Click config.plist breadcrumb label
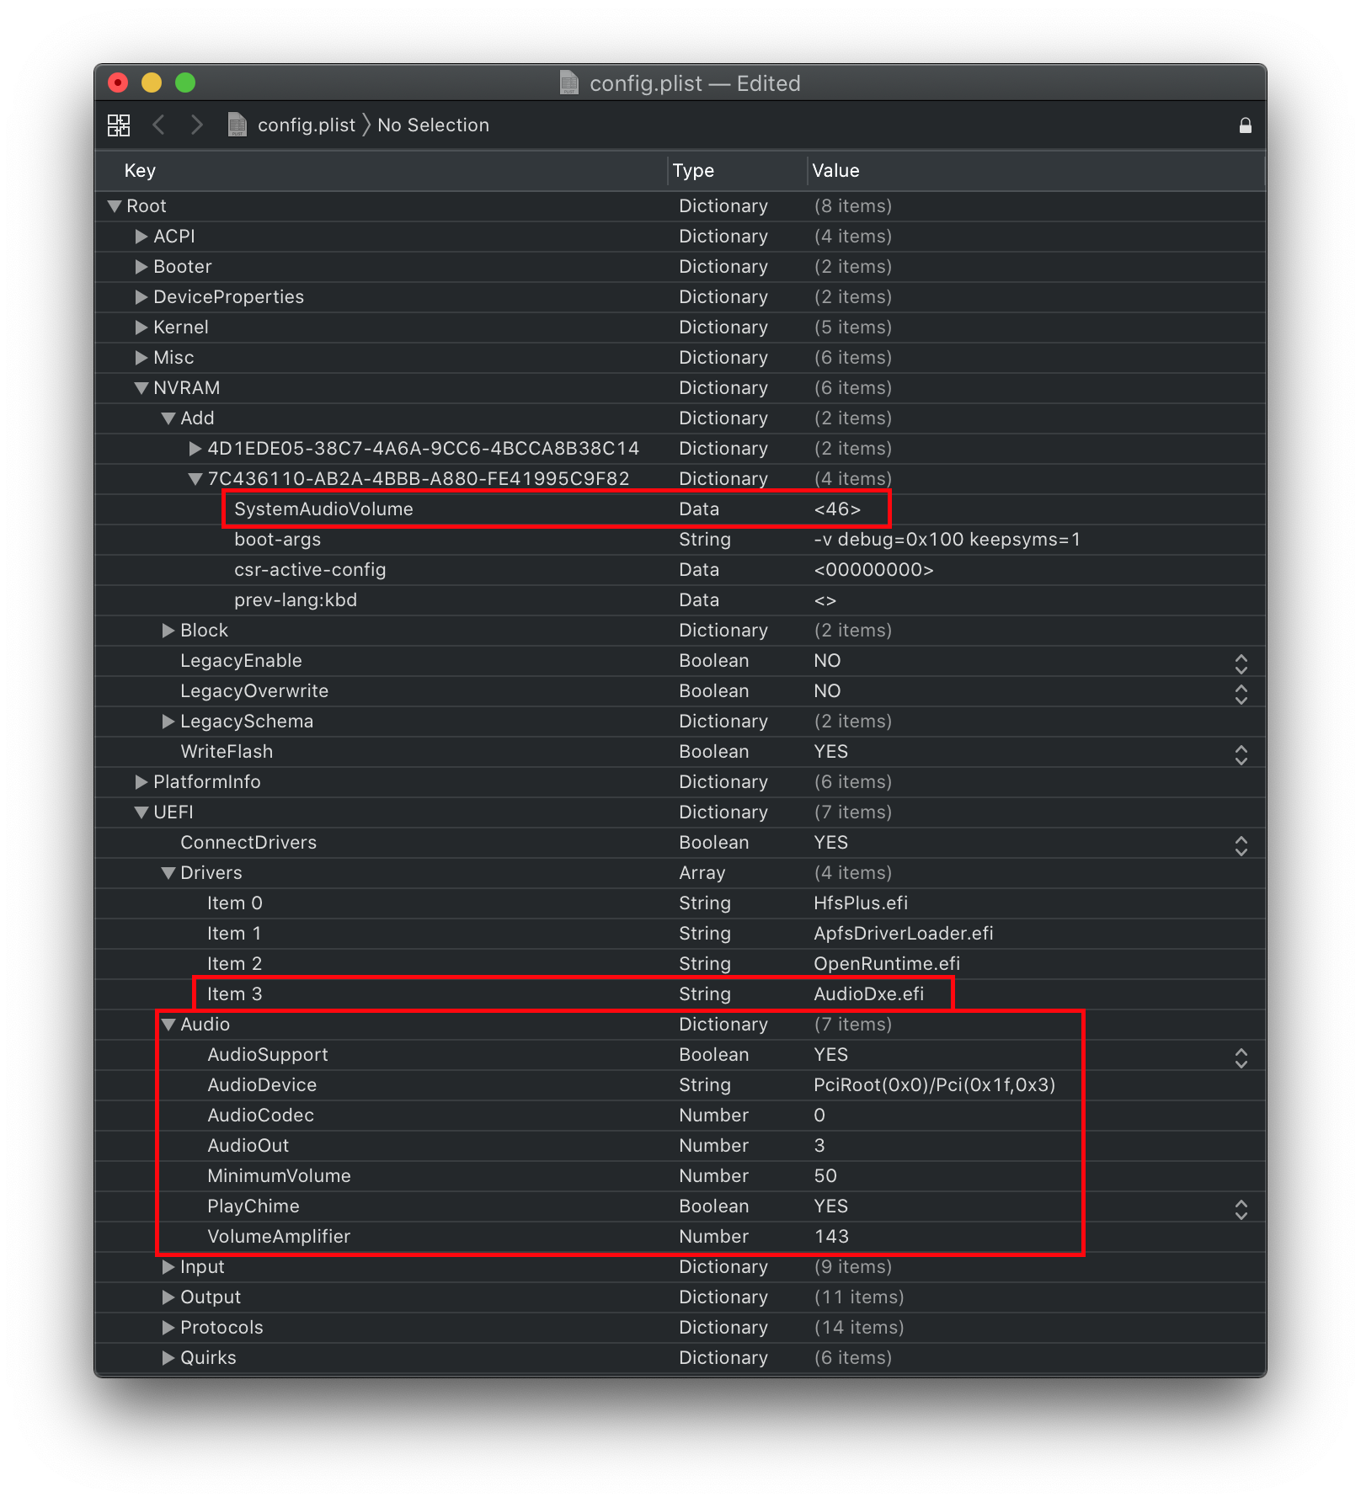 click(306, 125)
